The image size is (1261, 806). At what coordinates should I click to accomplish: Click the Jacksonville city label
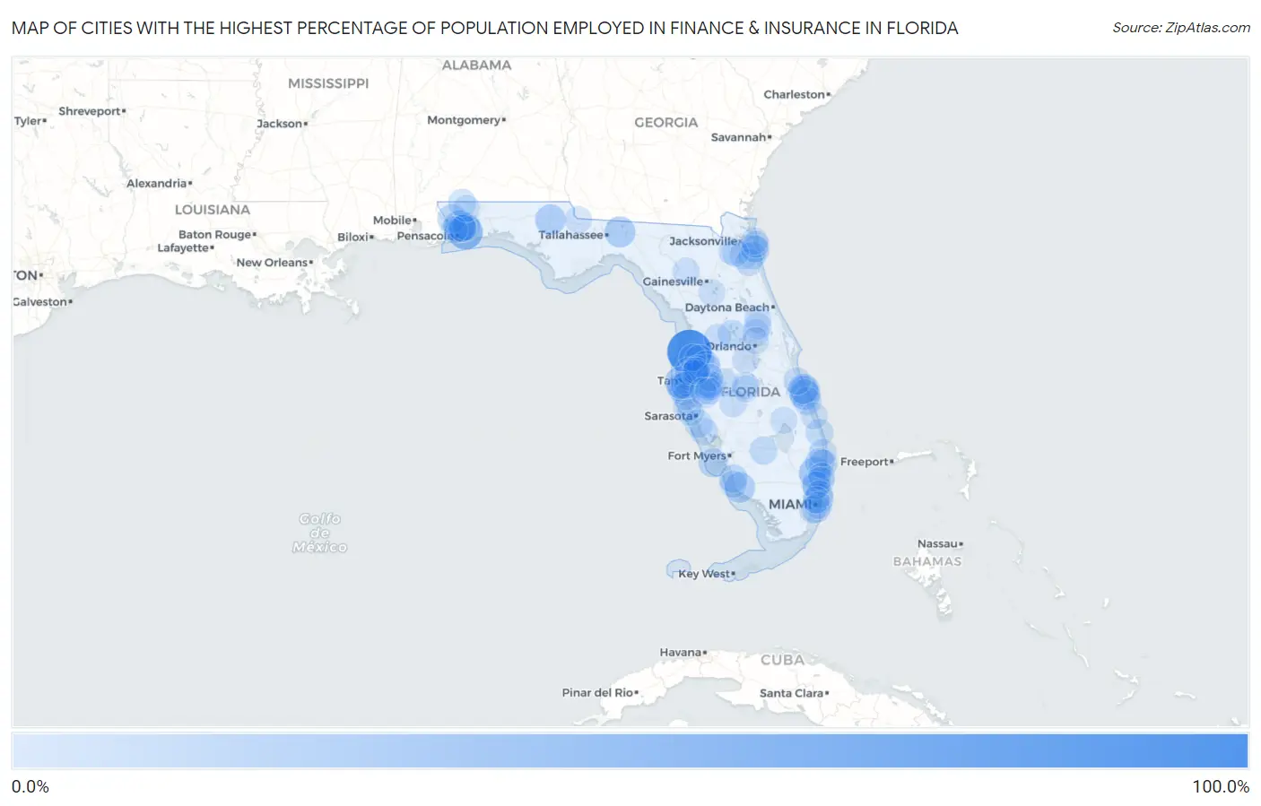(703, 241)
